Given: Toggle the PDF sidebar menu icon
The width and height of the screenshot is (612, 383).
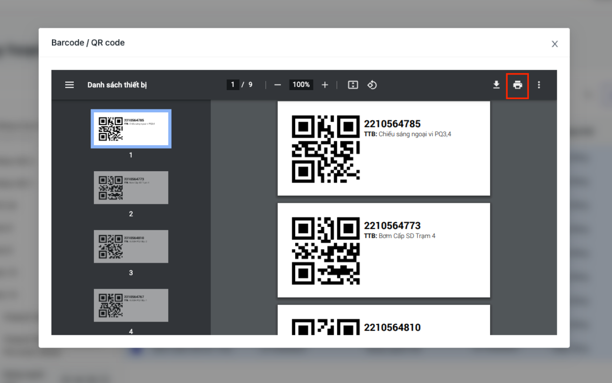Looking at the screenshot, I should (69, 85).
